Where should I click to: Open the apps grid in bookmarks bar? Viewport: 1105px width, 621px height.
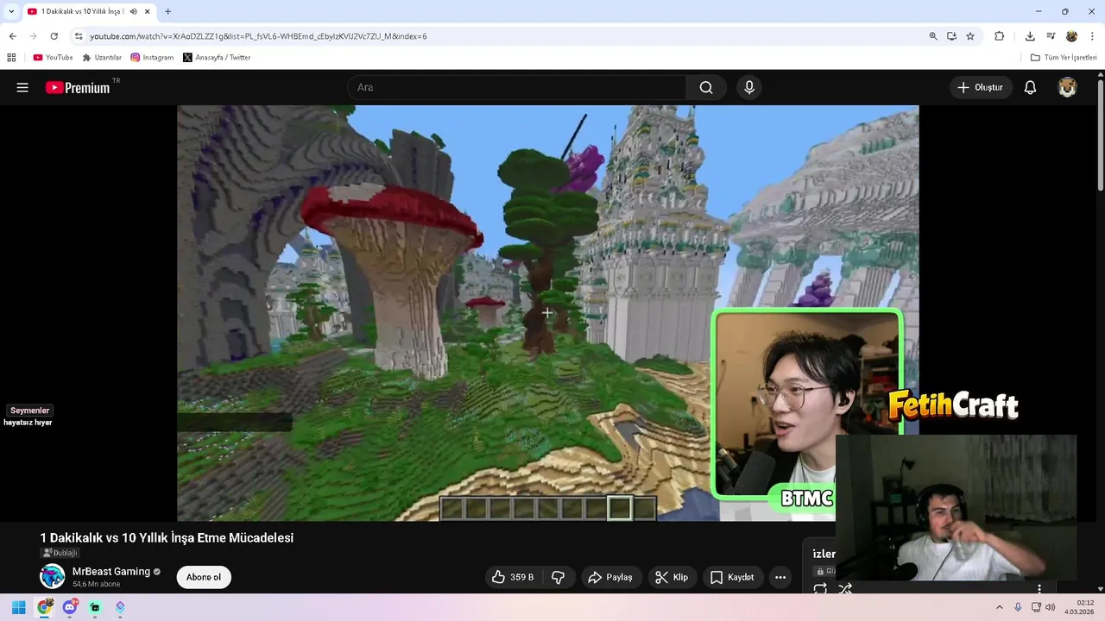(x=11, y=58)
